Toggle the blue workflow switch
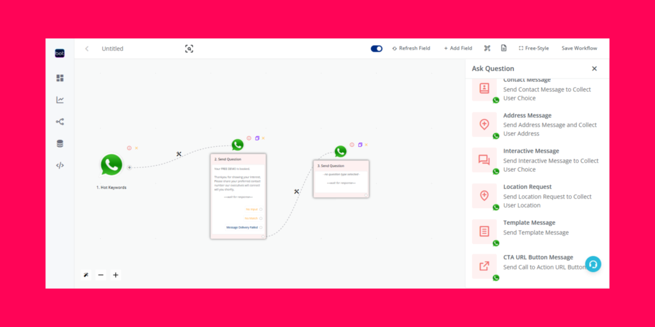Image resolution: width=655 pixels, height=327 pixels. (x=376, y=49)
